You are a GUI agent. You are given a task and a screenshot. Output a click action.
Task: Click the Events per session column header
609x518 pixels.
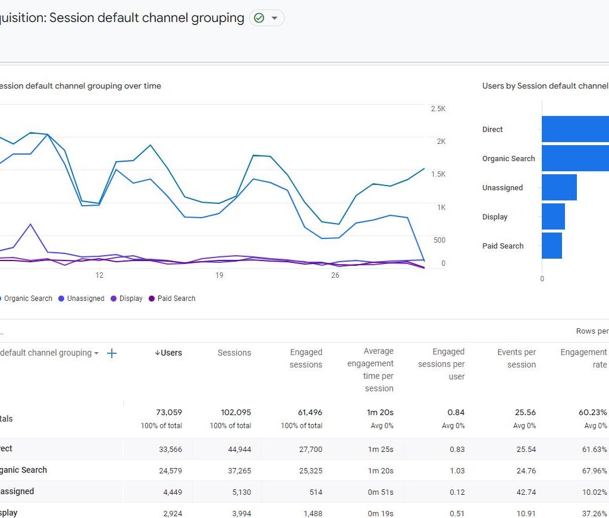point(516,359)
